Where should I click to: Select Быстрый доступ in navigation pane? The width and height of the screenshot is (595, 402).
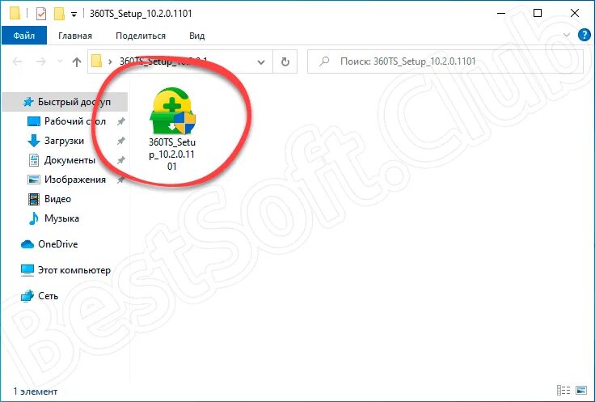coord(65,102)
